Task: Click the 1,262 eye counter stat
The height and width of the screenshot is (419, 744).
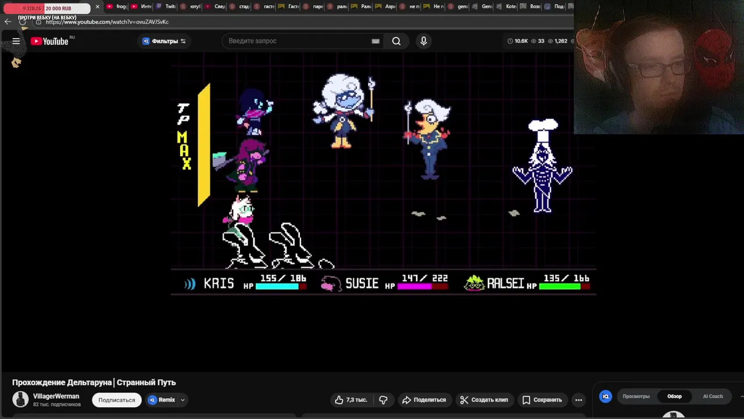Action: [558, 41]
